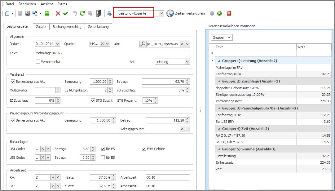Open the Leistung - Experte dropdown
This screenshot has height=191, width=335.
(x=161, y=13)
